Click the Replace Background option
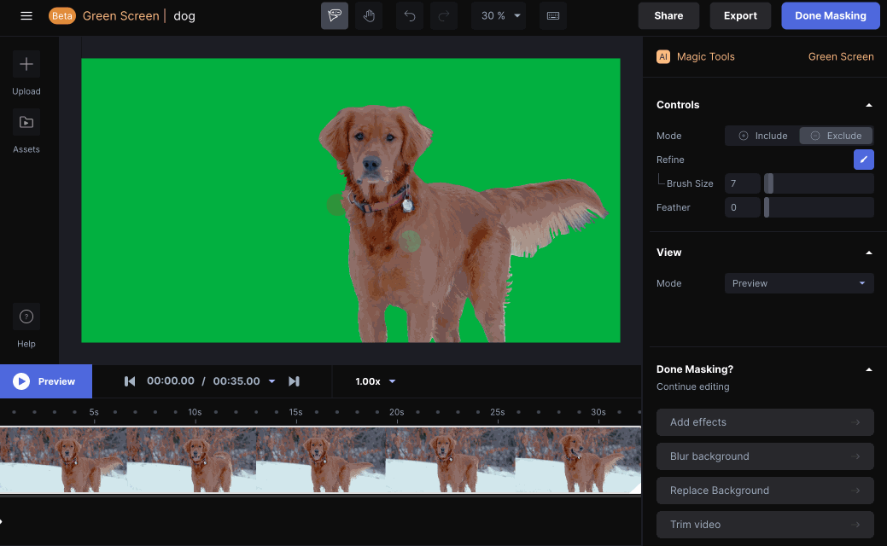Screen dimensions: 887x546 [764, 490]
